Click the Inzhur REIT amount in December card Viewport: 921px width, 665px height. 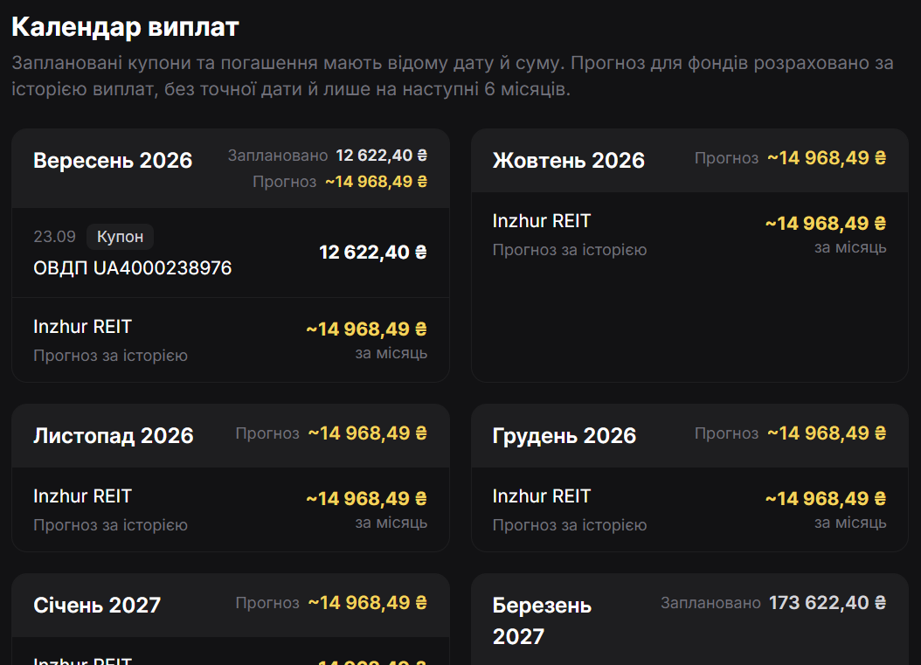click(x=826, y=498)
